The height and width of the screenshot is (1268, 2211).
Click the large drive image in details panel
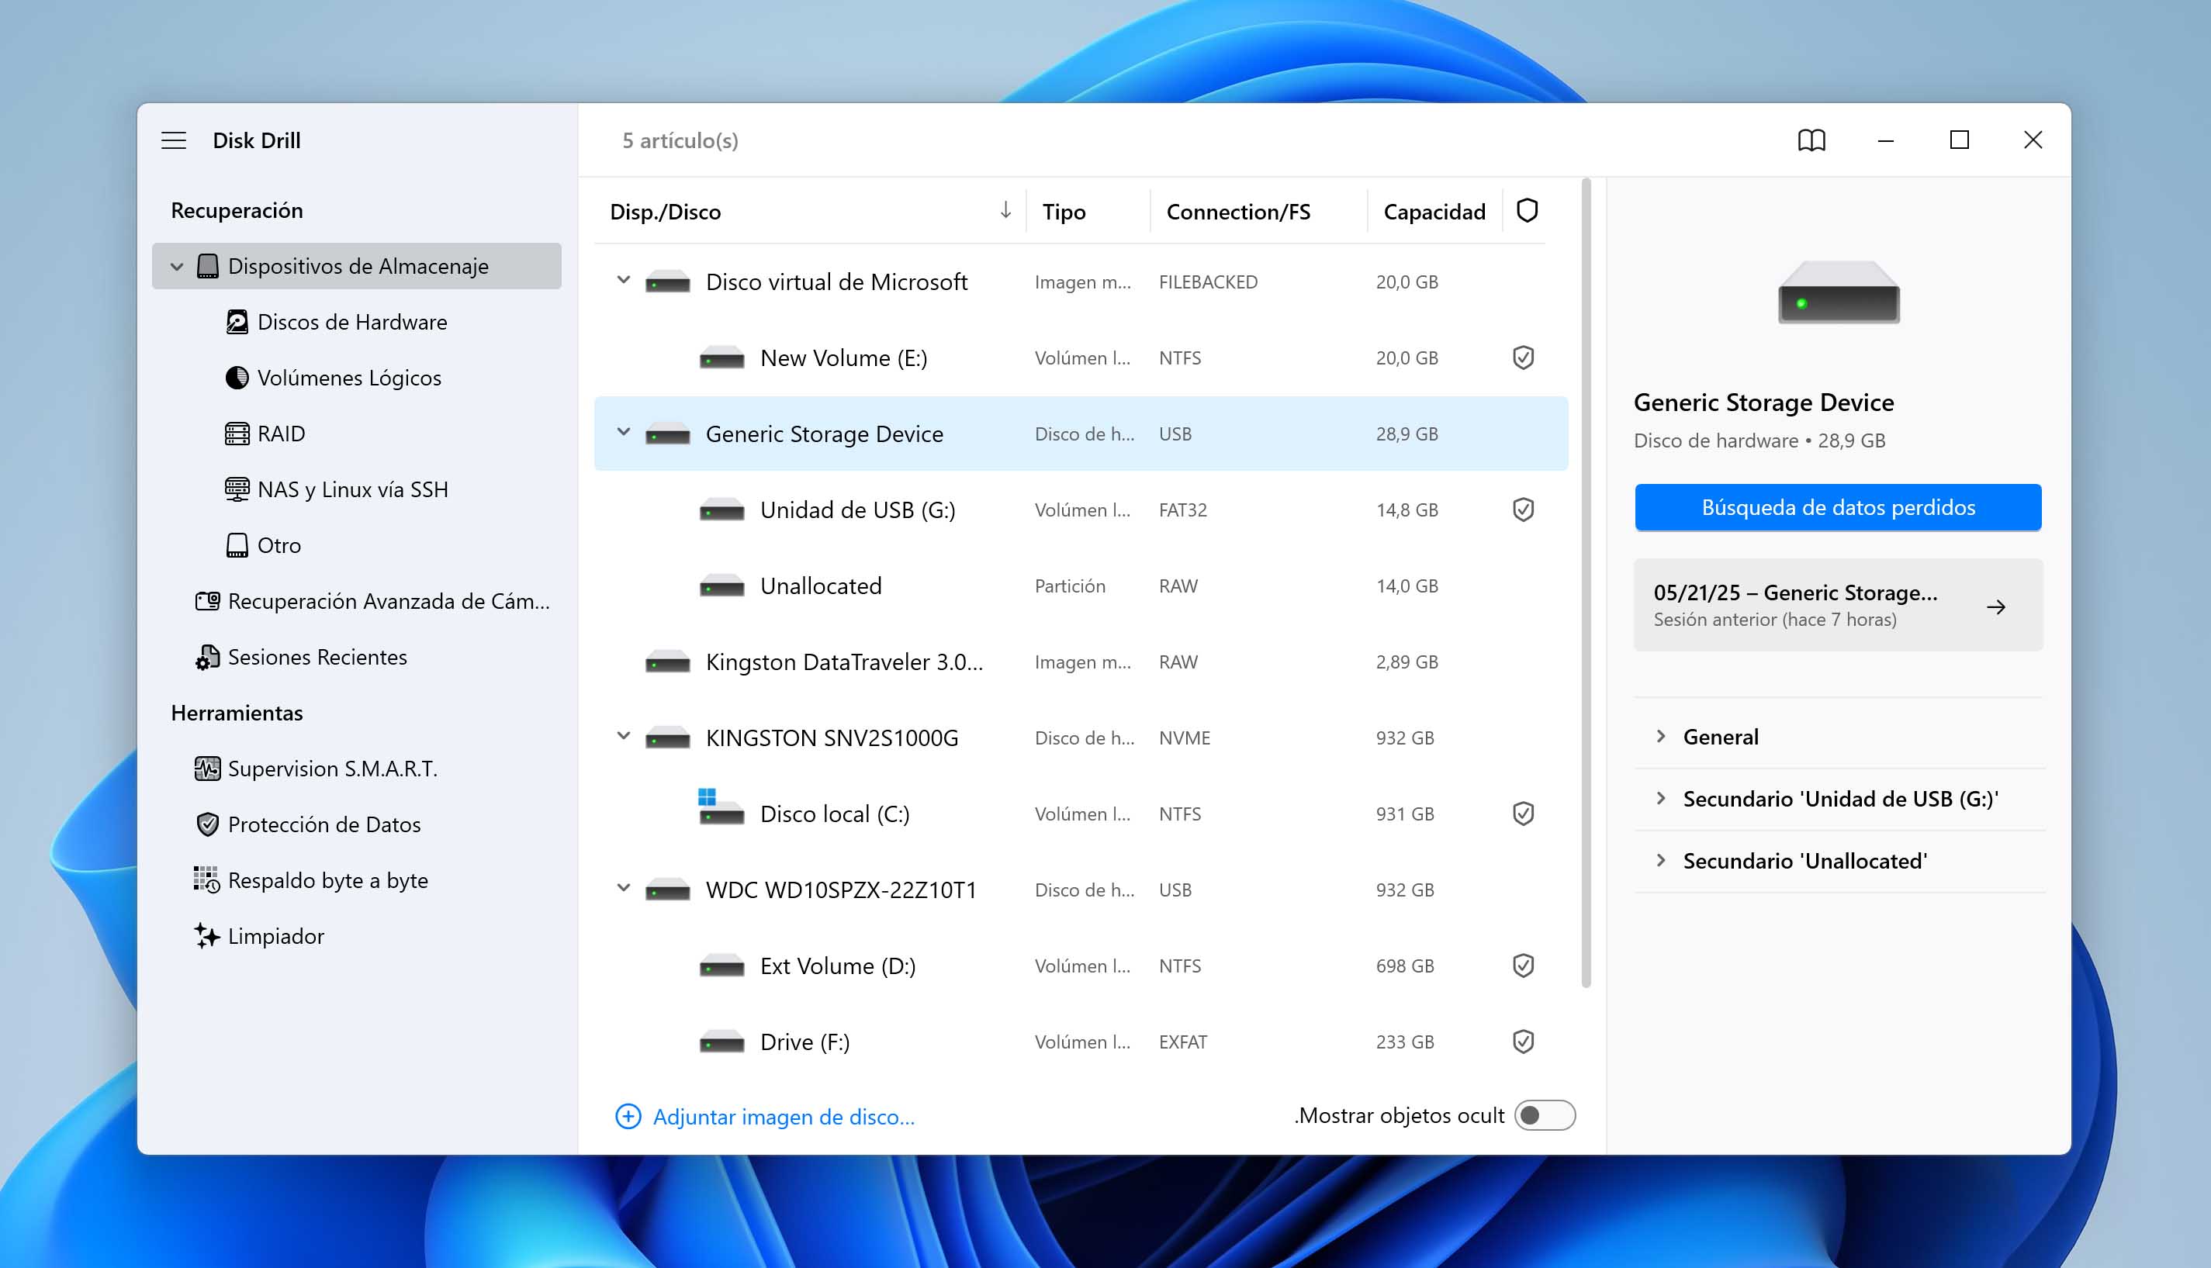coord(1838,292)
